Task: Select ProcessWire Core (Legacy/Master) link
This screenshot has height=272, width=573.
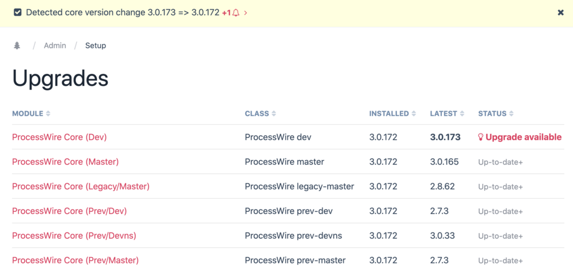Action: (x=81, y=187)
